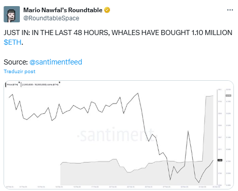Click the black current price marker on axis
238x191 pixels.
(220, 160)
